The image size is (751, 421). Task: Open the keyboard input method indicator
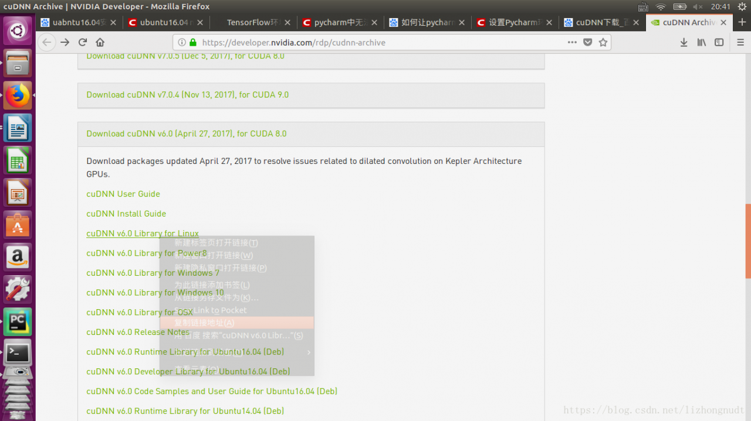tap(643, 7)
